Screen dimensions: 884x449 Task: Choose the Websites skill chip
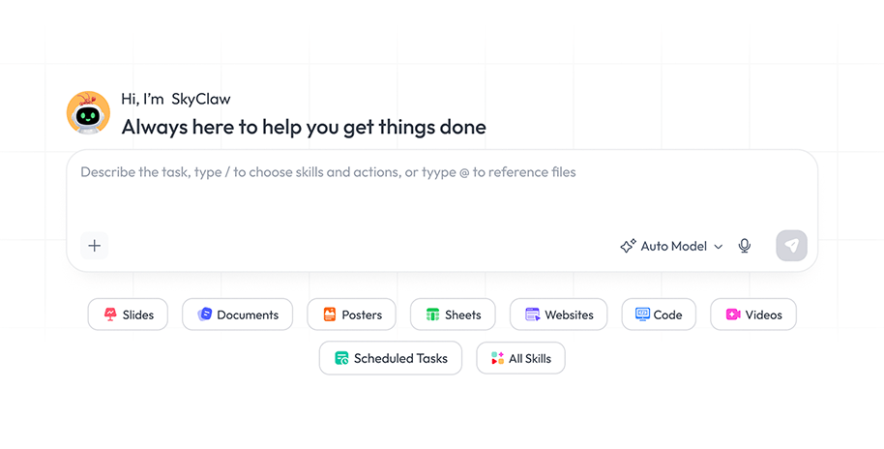point(558,314)
